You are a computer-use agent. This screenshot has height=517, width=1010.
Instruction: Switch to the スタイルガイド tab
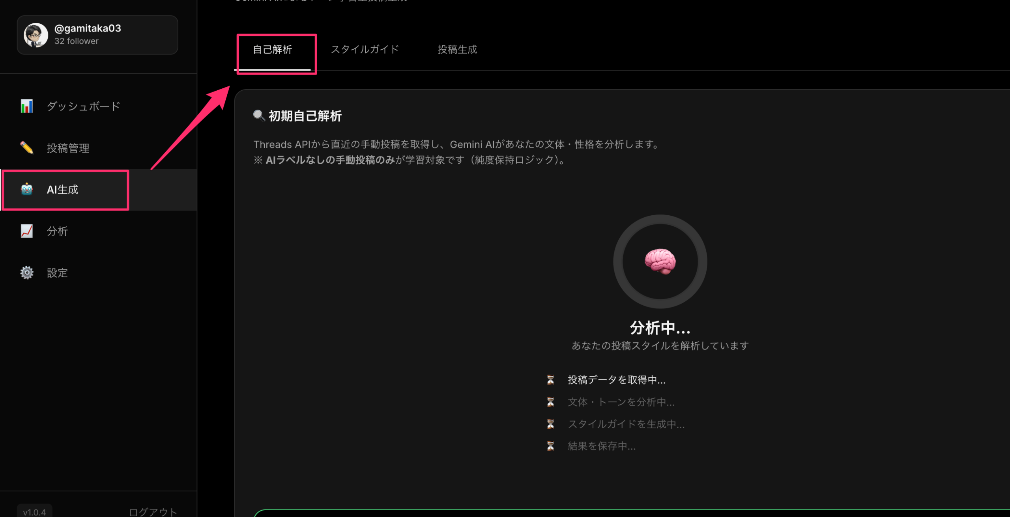click(365, 50)
